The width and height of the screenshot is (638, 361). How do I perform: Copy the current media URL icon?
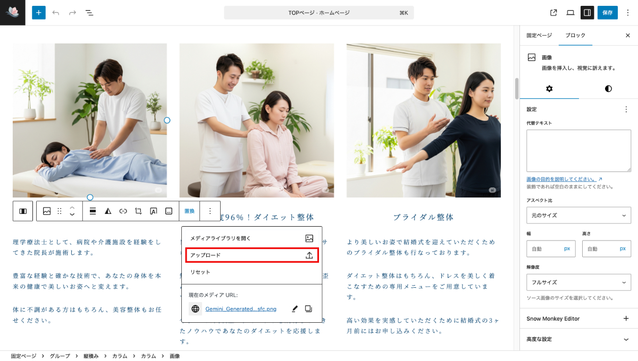[x=309, y=308]
